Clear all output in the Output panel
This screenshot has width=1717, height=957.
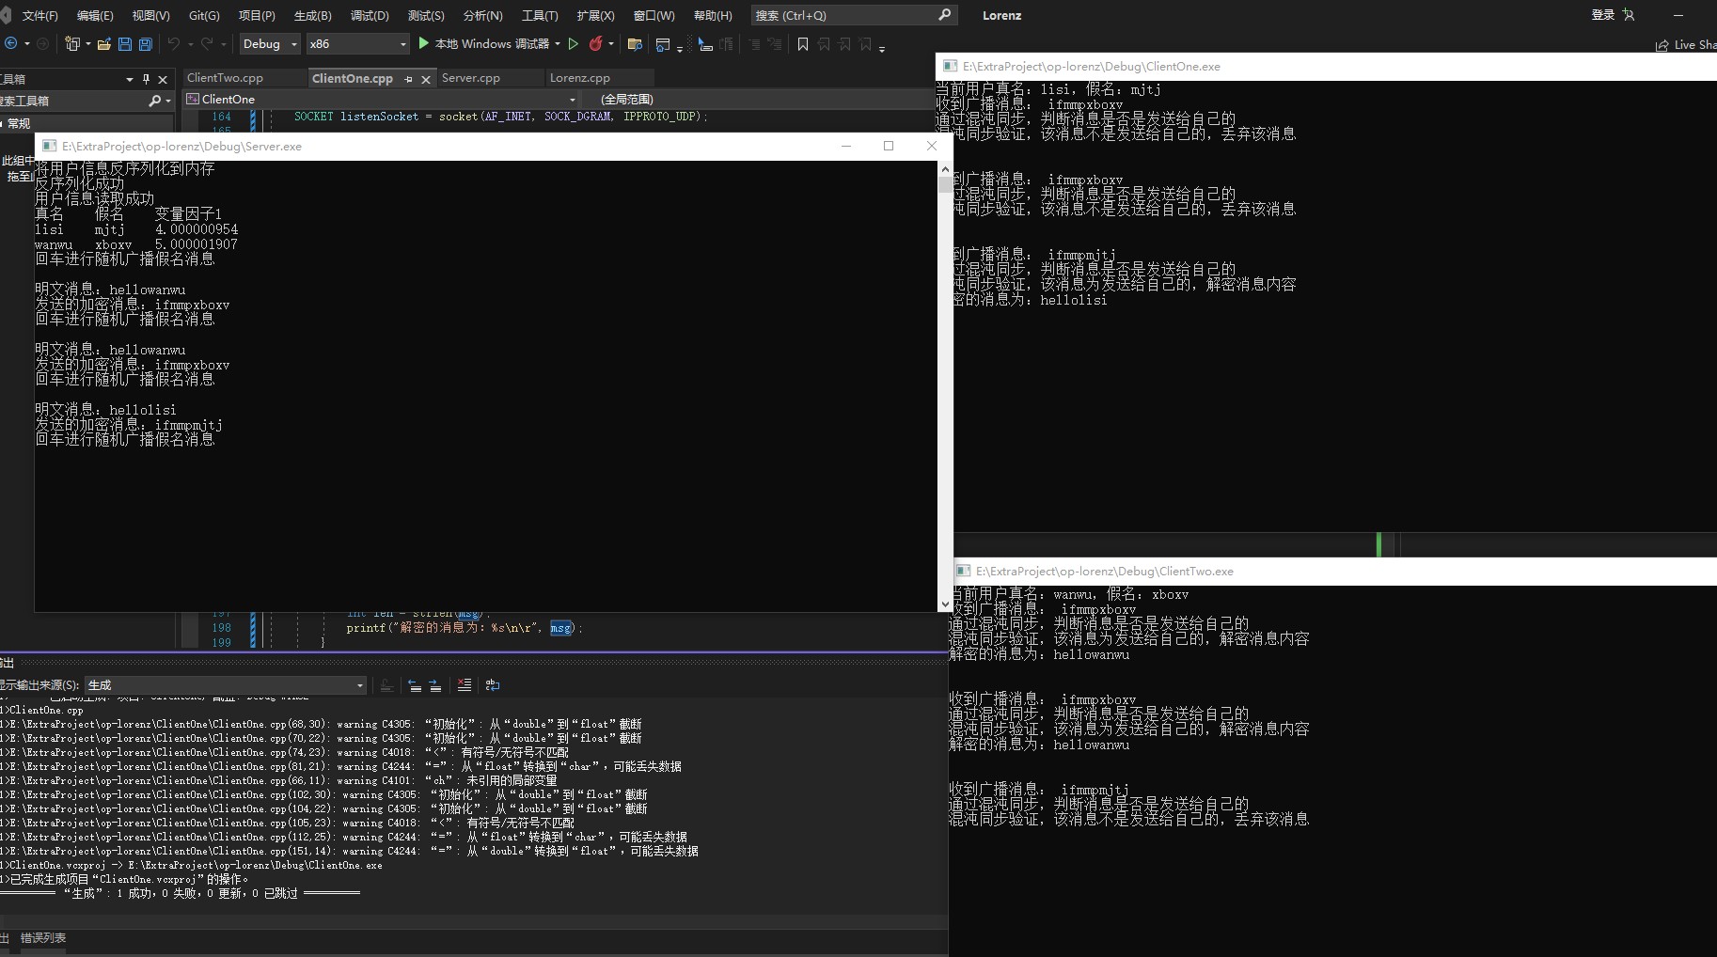(464, 685)
